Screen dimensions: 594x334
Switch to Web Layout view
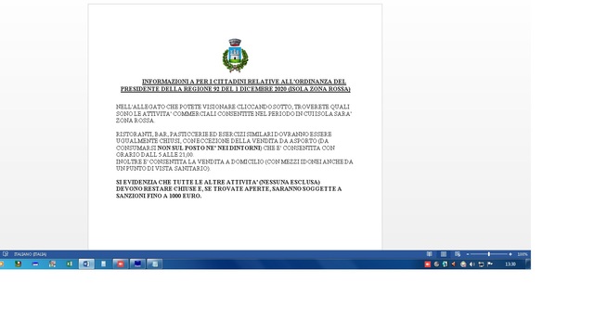pos(458,254)
